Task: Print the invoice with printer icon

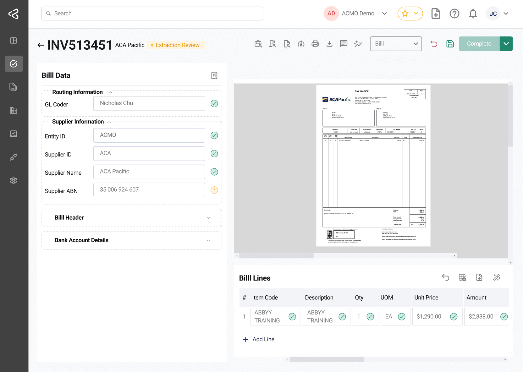Action: pyautogui.click(x=315, y=44)
